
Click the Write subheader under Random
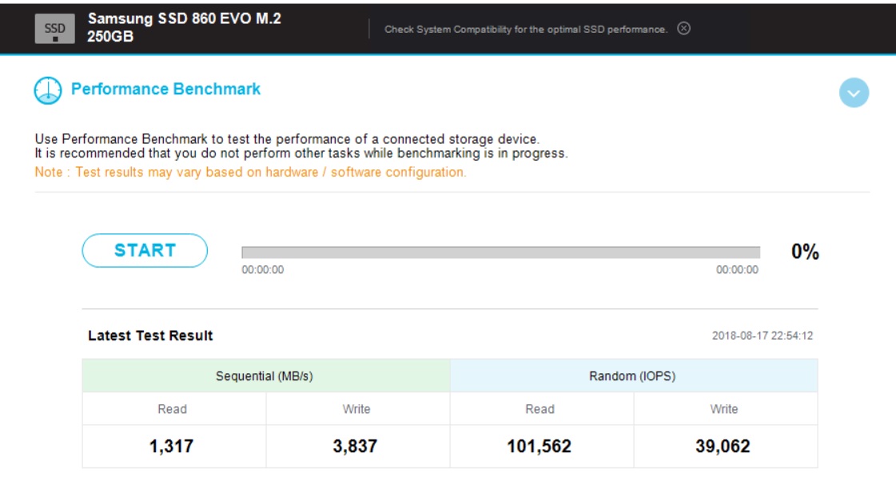(x=724, y=409)
